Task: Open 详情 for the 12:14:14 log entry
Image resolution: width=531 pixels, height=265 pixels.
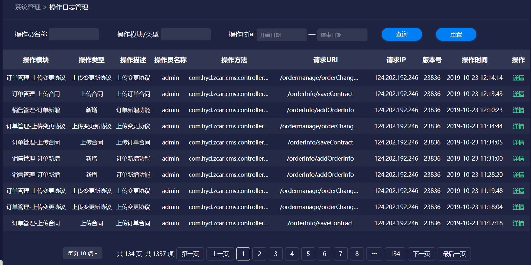Action: pyautogui.click(x=518, y=78)
